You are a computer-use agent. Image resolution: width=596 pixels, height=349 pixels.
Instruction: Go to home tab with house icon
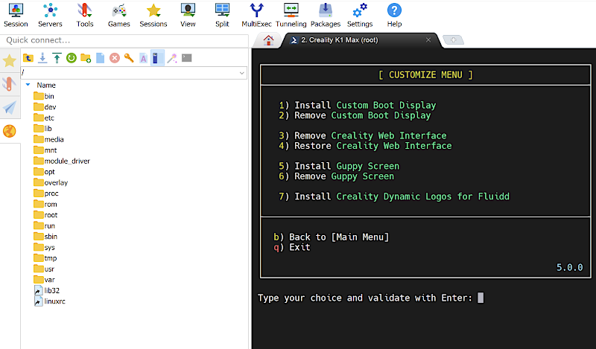[x=268, y=40]
